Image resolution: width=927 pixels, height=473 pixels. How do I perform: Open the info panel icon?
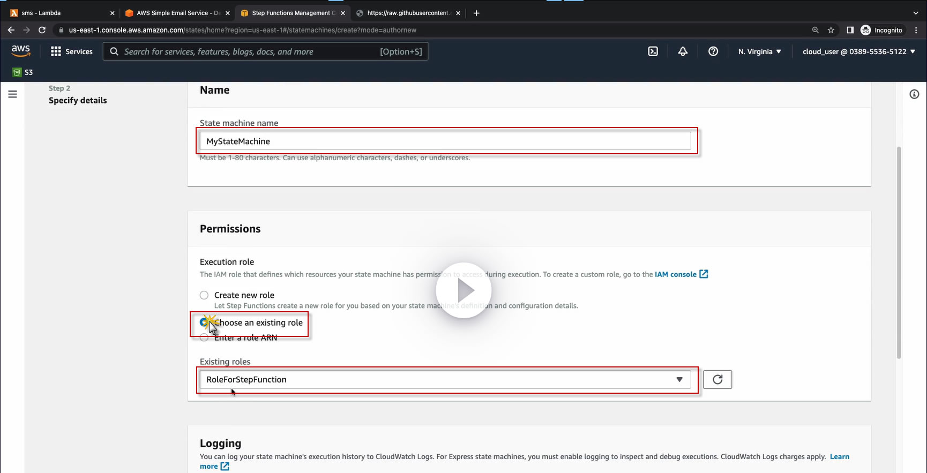coord(914,94)
